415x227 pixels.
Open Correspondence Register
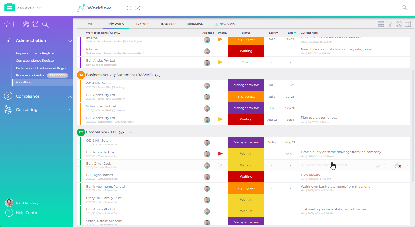point(35,61)
